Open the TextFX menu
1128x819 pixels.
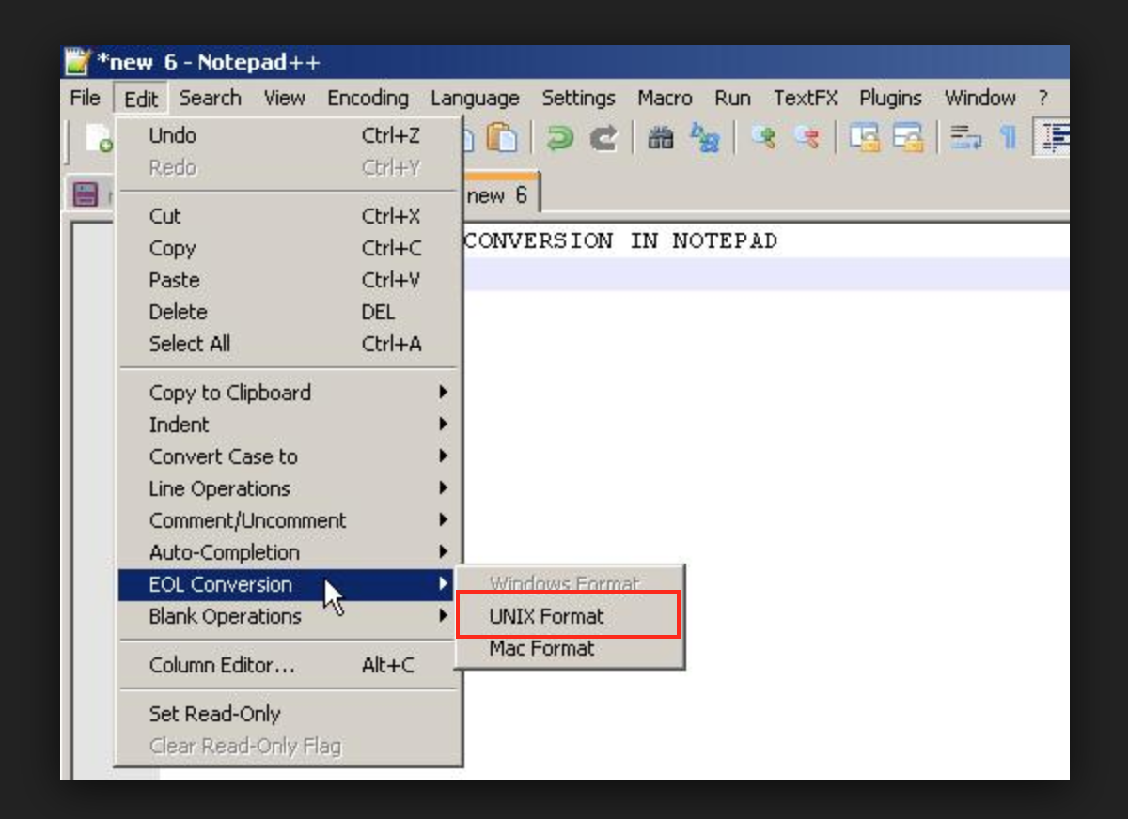(805, 98)
